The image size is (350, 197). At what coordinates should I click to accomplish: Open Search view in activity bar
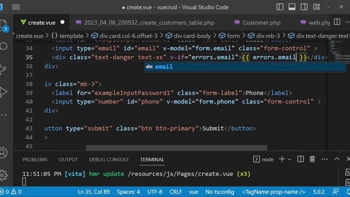click(x=4, y=46)
